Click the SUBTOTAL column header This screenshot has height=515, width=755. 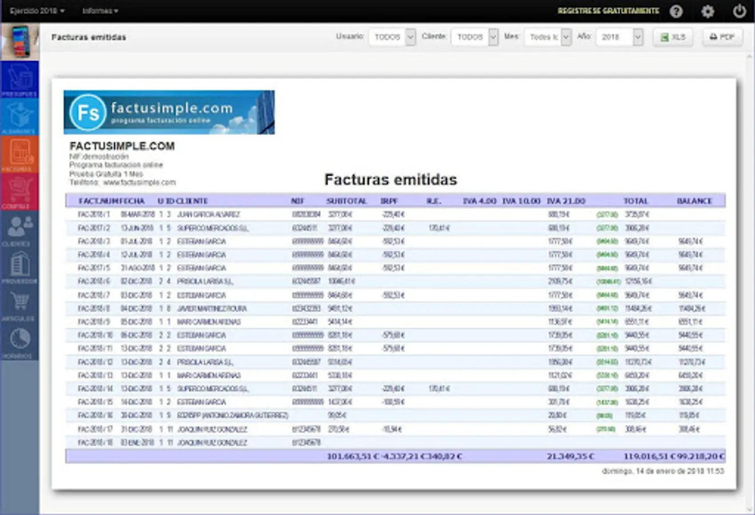pyautogui.click(x=347, y=201)
